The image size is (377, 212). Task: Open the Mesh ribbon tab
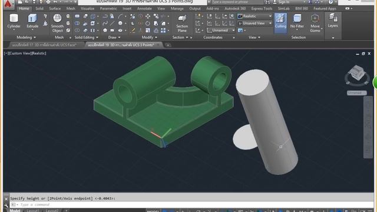[71, 8]
